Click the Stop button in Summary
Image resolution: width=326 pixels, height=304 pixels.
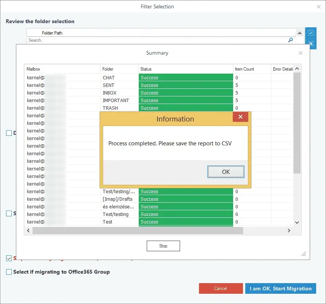(163, 246)
